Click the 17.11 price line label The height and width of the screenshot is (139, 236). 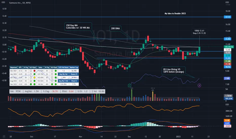228,17
